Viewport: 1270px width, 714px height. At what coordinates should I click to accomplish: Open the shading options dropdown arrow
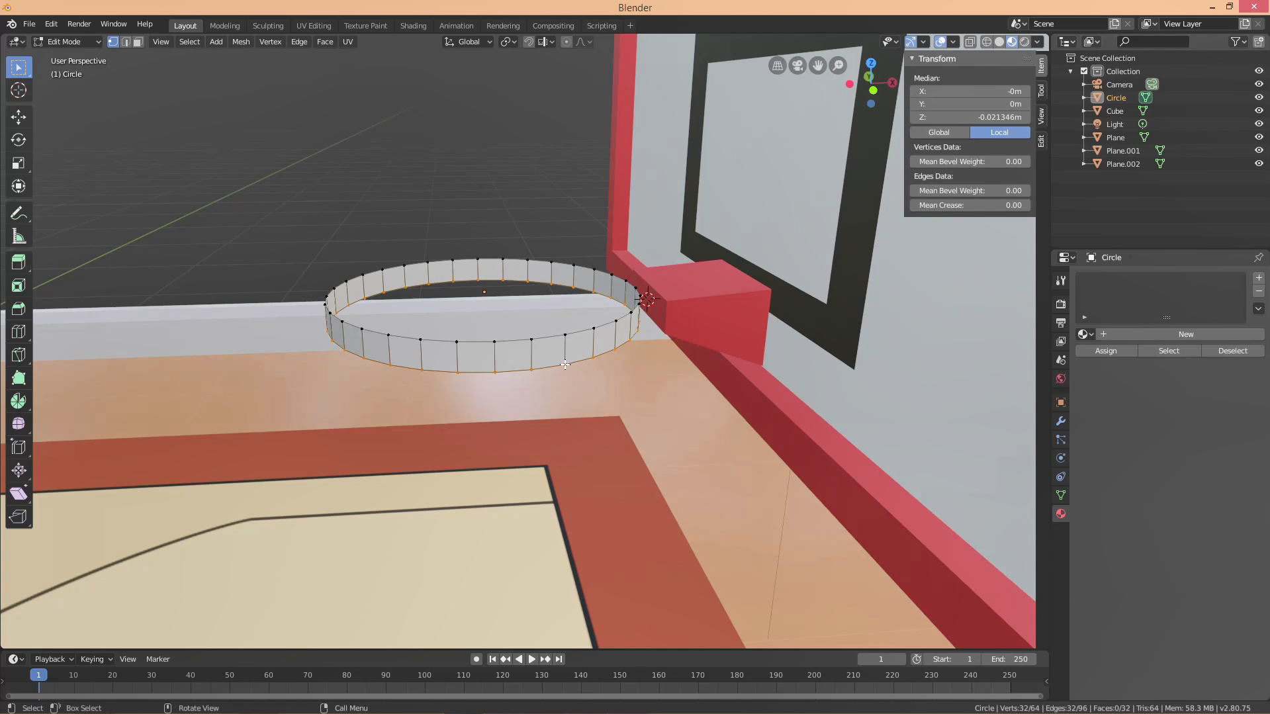1038,42
